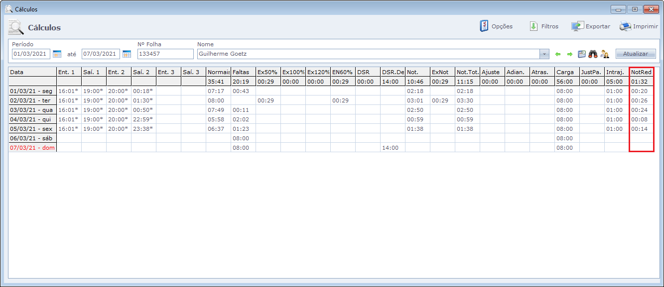664x287 pixels.
Task: Print the report with Imprimir
Action: point(639,26)
